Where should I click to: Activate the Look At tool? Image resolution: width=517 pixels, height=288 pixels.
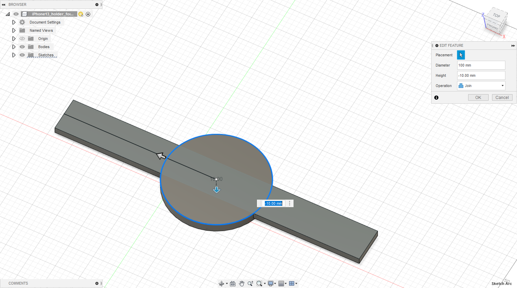click(233, 284)
